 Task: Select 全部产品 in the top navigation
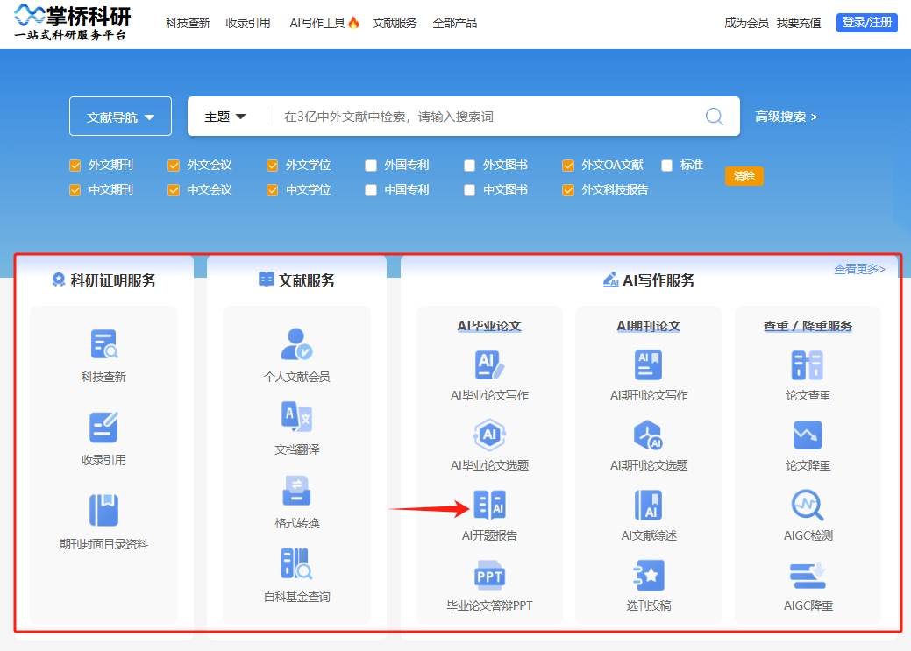click(x=454, y=23)
